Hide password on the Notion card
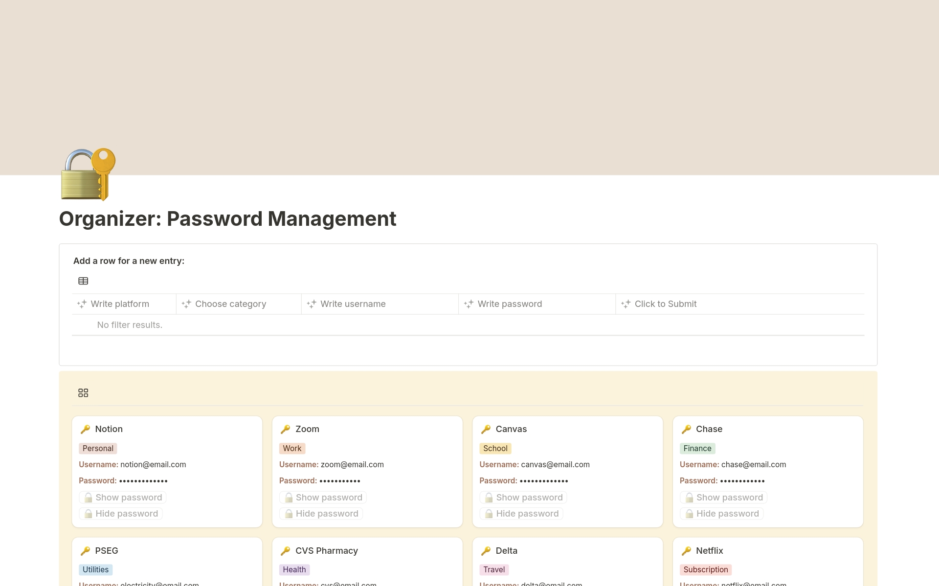Image resolution: width=939 pixels, height=586 pixels. click(x=121, y=514)
